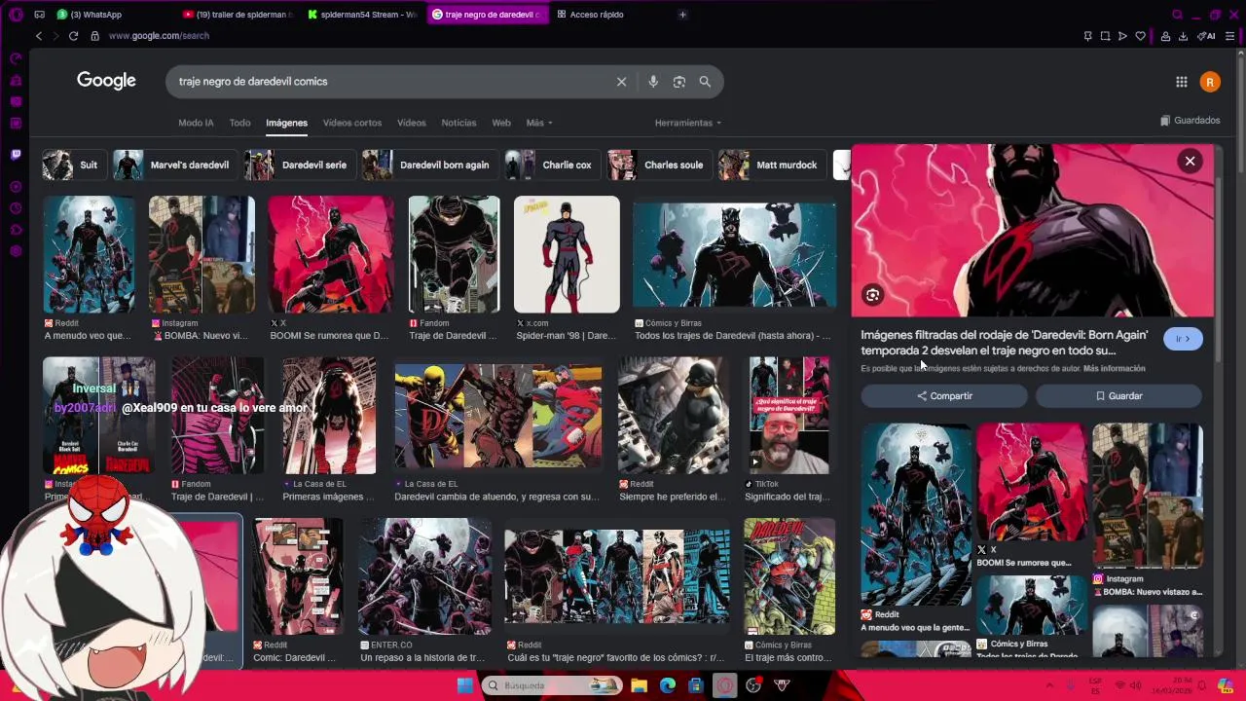Screen dimensions: 1246x701
Task: Expand the Herramientas tools dropdown
Action: (688, 123)
